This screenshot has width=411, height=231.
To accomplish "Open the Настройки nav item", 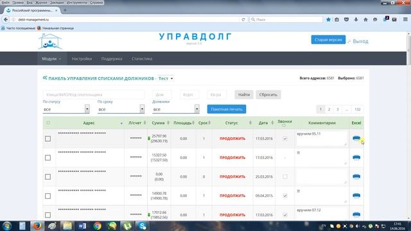I will pos(82,58).
